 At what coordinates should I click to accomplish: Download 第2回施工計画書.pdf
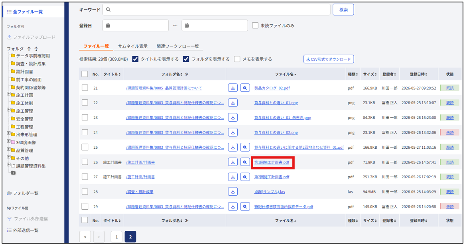click(x=233, y=177)
